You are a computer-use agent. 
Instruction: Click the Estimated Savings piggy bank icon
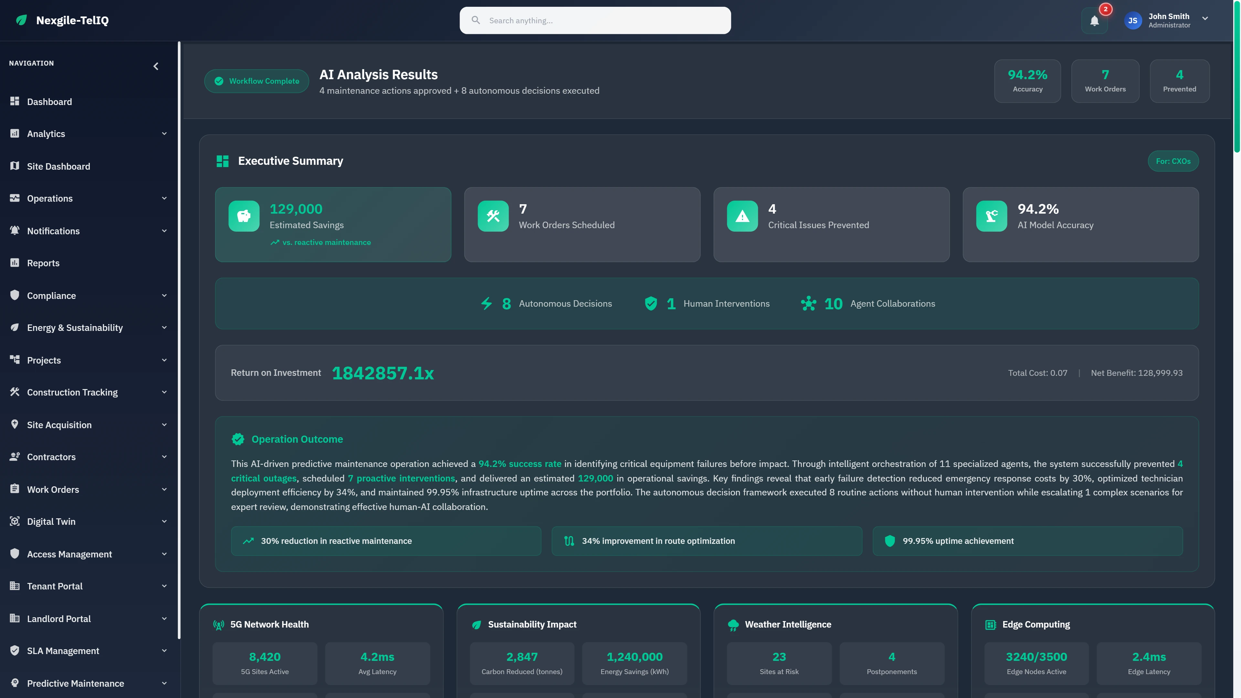(x=244, y=216)
